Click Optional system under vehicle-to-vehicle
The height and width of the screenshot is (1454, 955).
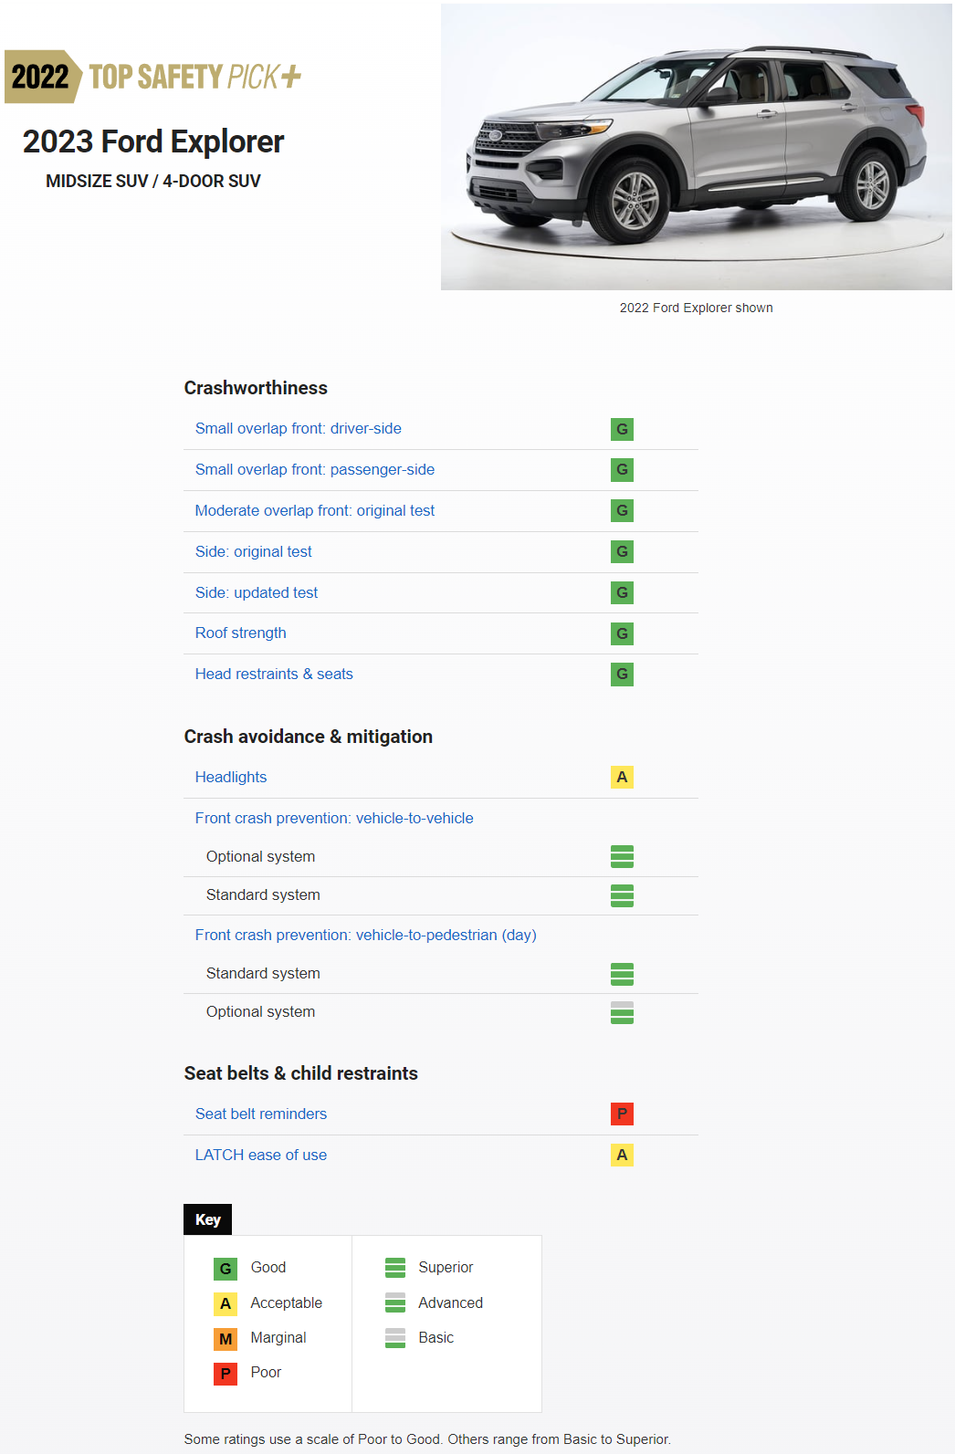[x=261, y=857]
